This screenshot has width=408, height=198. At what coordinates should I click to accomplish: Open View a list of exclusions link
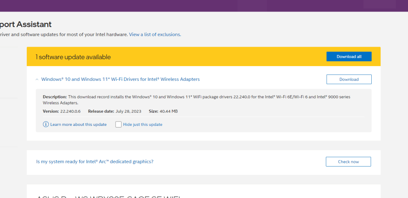pyautogui.click(x=155, y=34)
